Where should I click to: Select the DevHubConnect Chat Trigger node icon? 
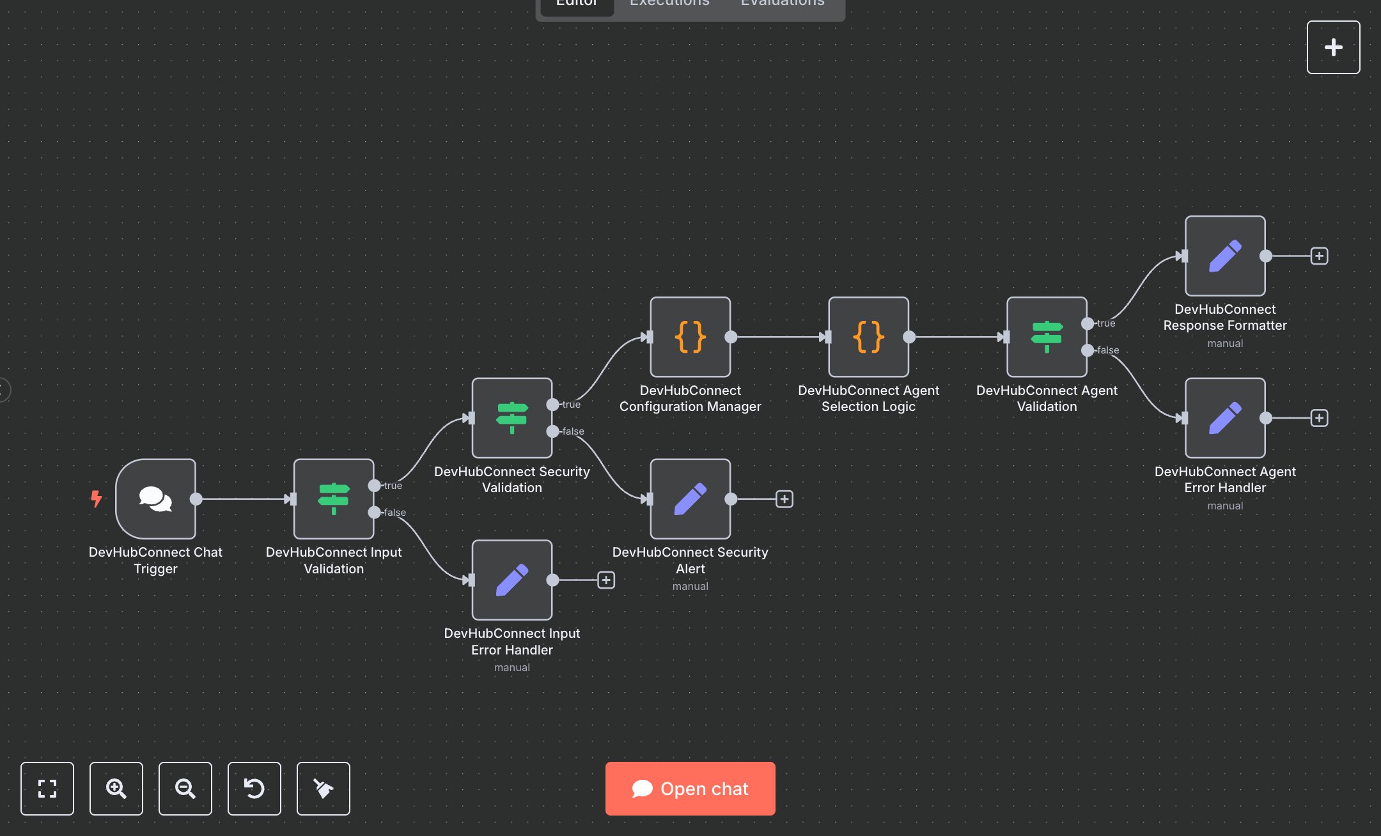point(155,499)
